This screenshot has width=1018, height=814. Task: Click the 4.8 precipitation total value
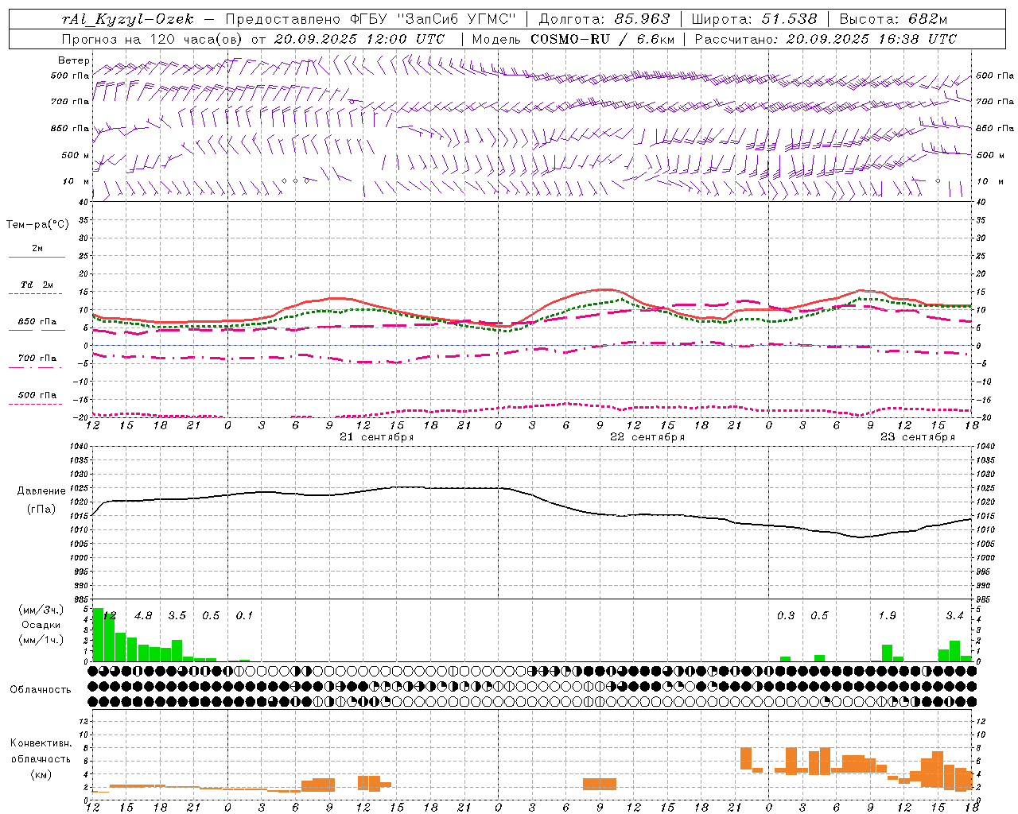[x=143, y=616]
